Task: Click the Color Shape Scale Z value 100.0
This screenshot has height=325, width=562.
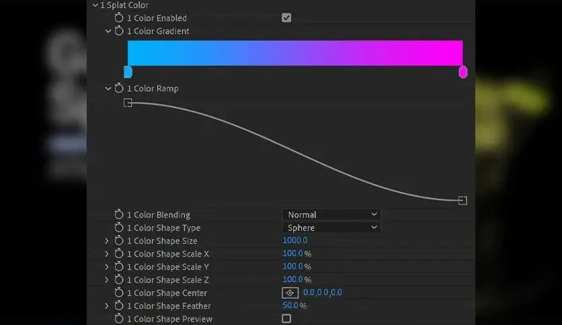Action: coord(293,279)
